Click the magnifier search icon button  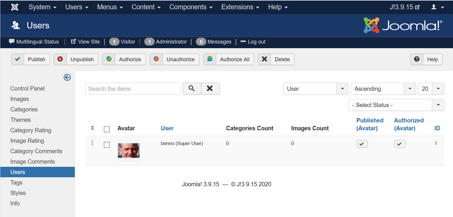(192, 88)
